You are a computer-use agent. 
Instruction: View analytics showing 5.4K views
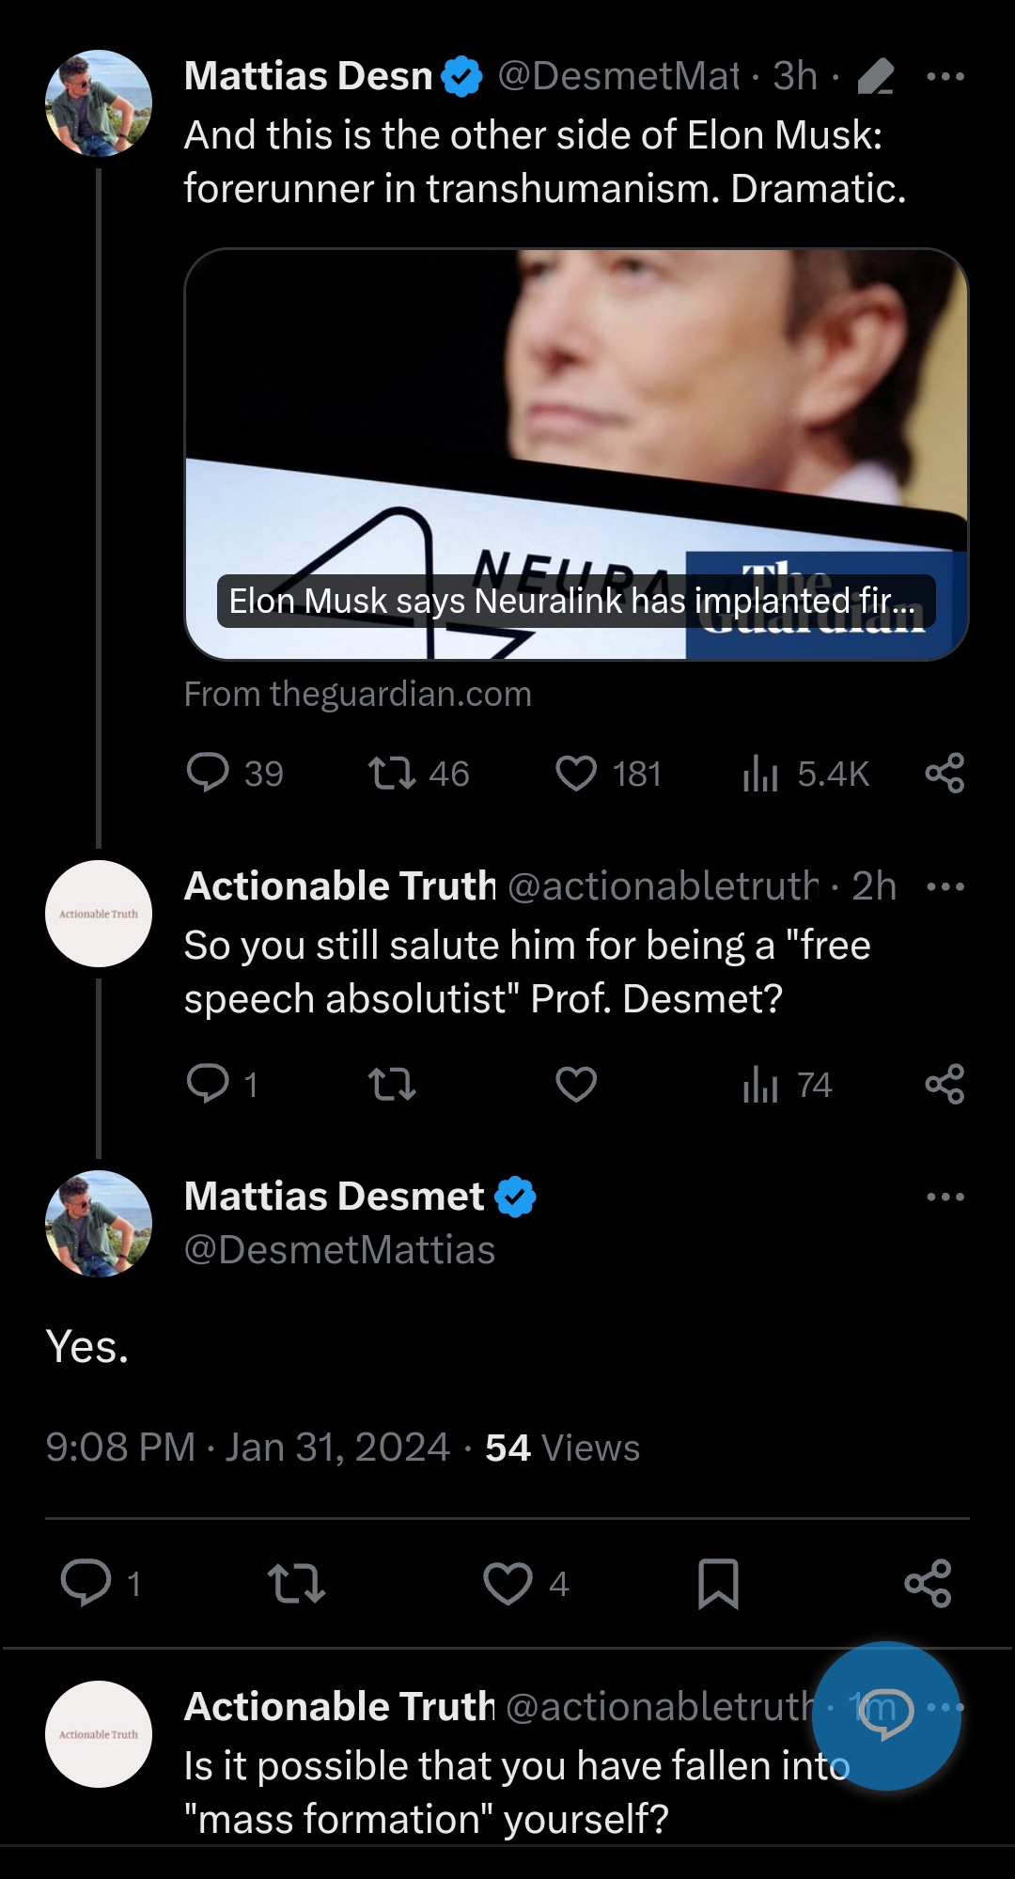click(760, 774)
